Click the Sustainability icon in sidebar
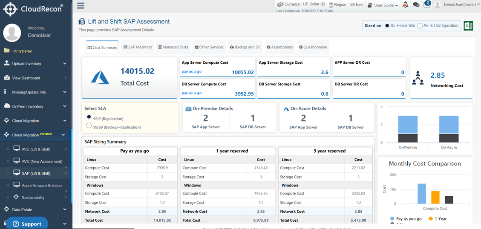This screenshot has width=481, height=229. coord(16,197)
